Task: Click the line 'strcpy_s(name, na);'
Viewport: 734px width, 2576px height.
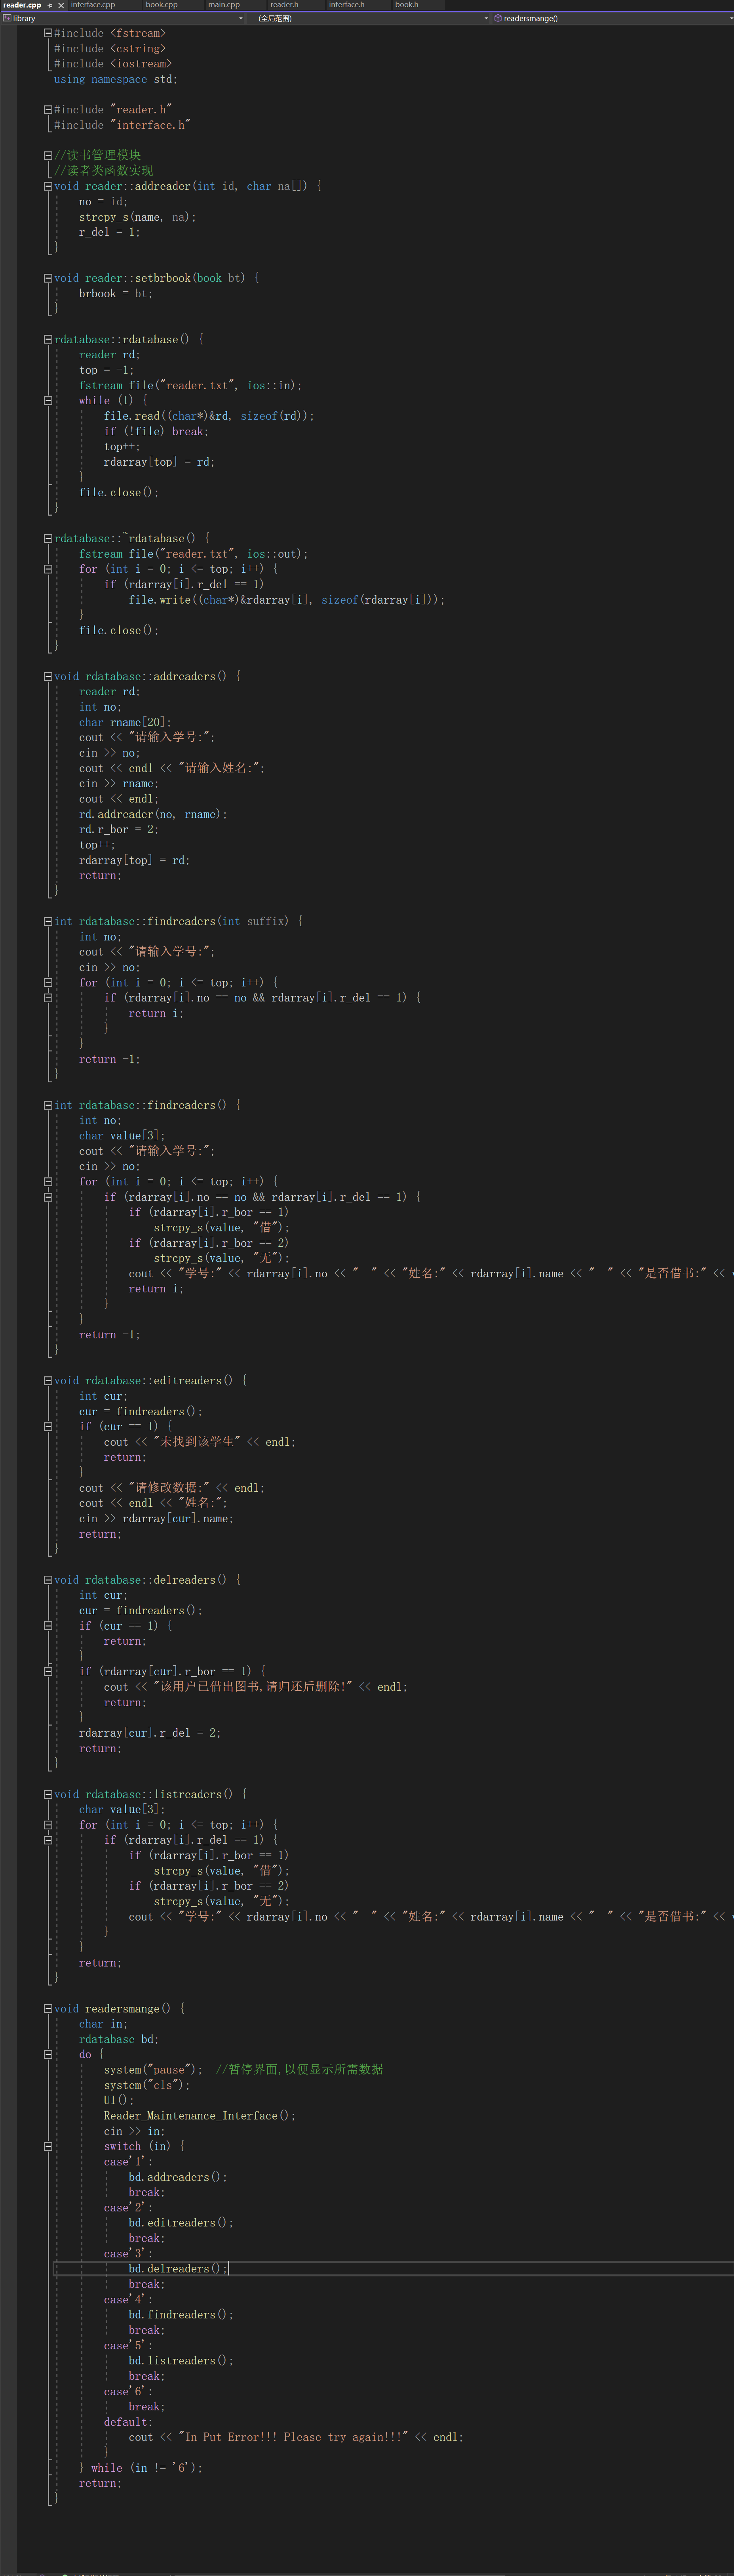Action: (x=138, y=217)
